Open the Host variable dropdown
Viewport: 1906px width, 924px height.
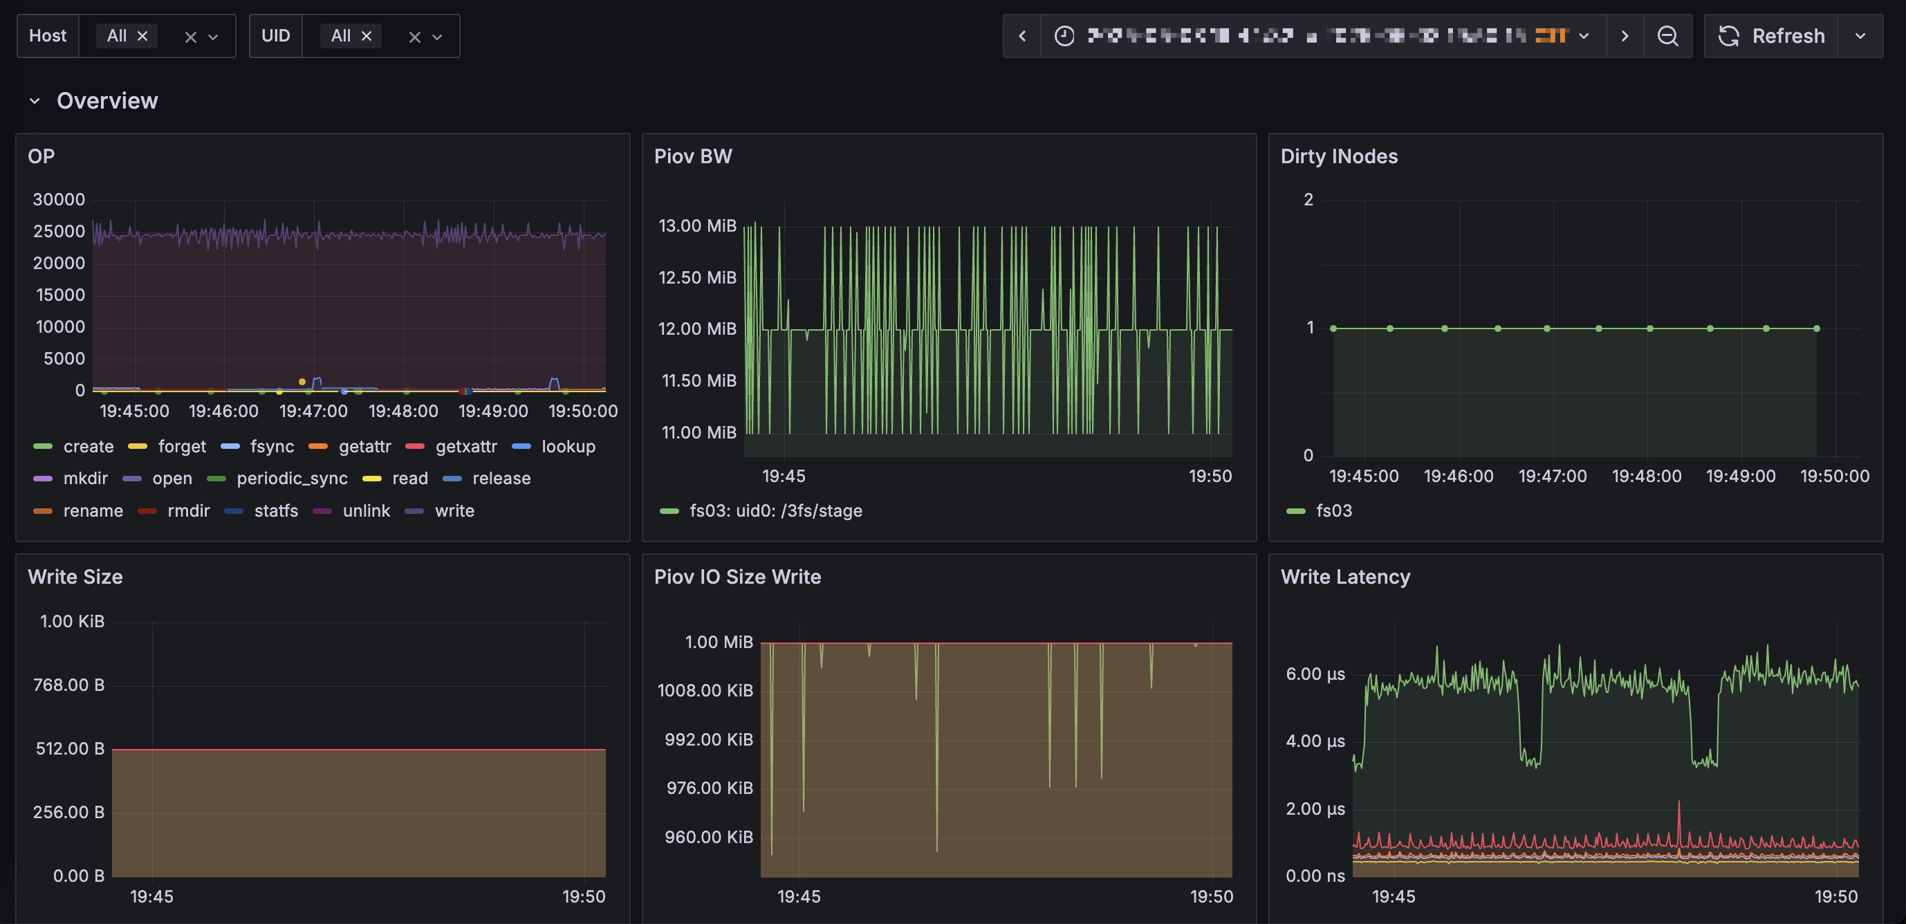click(x=213, y=36)
